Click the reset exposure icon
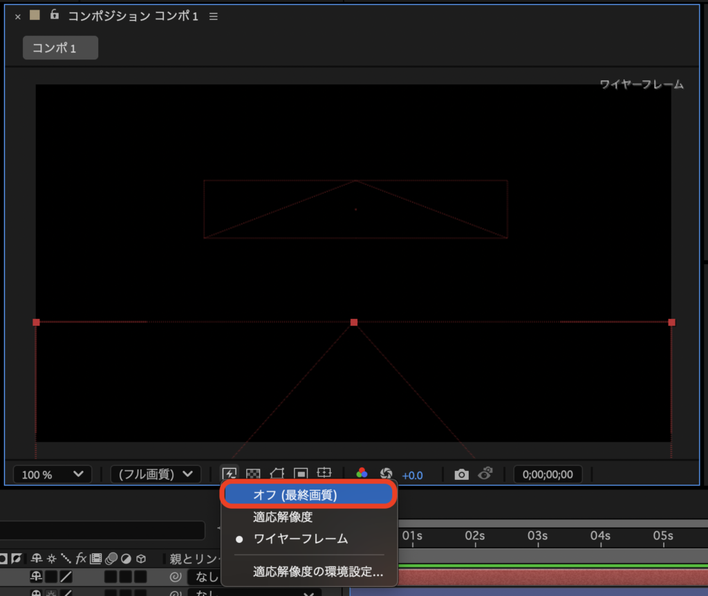708x596 pixels. pos(386,474)
